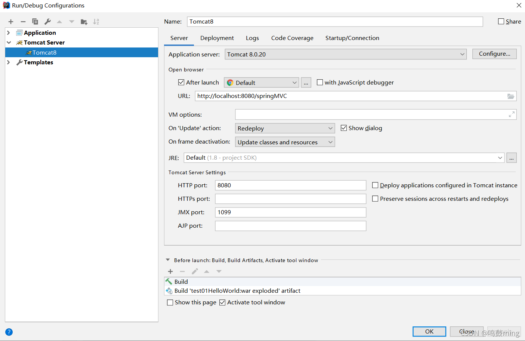The width and height of the screenshot is (525, 341).
Task: Open the Logs tab
Action: tap(252, 38)
